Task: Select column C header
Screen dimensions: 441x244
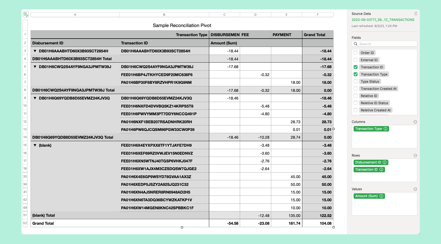Action: pyautogui.click(x=224, y=15)
